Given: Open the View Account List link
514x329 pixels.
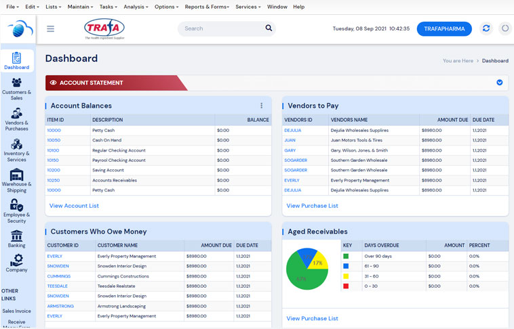Looking at the screenshot, I should (x=74, y=206).
